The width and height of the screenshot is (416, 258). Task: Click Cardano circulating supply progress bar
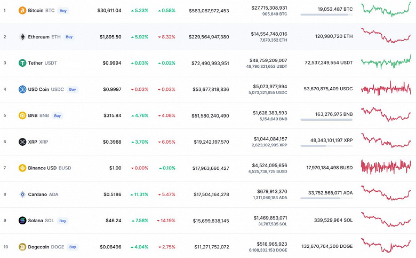point(326,198)
